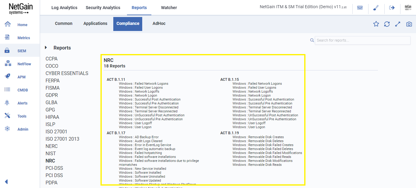Click the Metrics icon in sidebar
Image resolution: width=416 pixels, height=188 pixels.
pyautogui.click(x=7, y=37)
